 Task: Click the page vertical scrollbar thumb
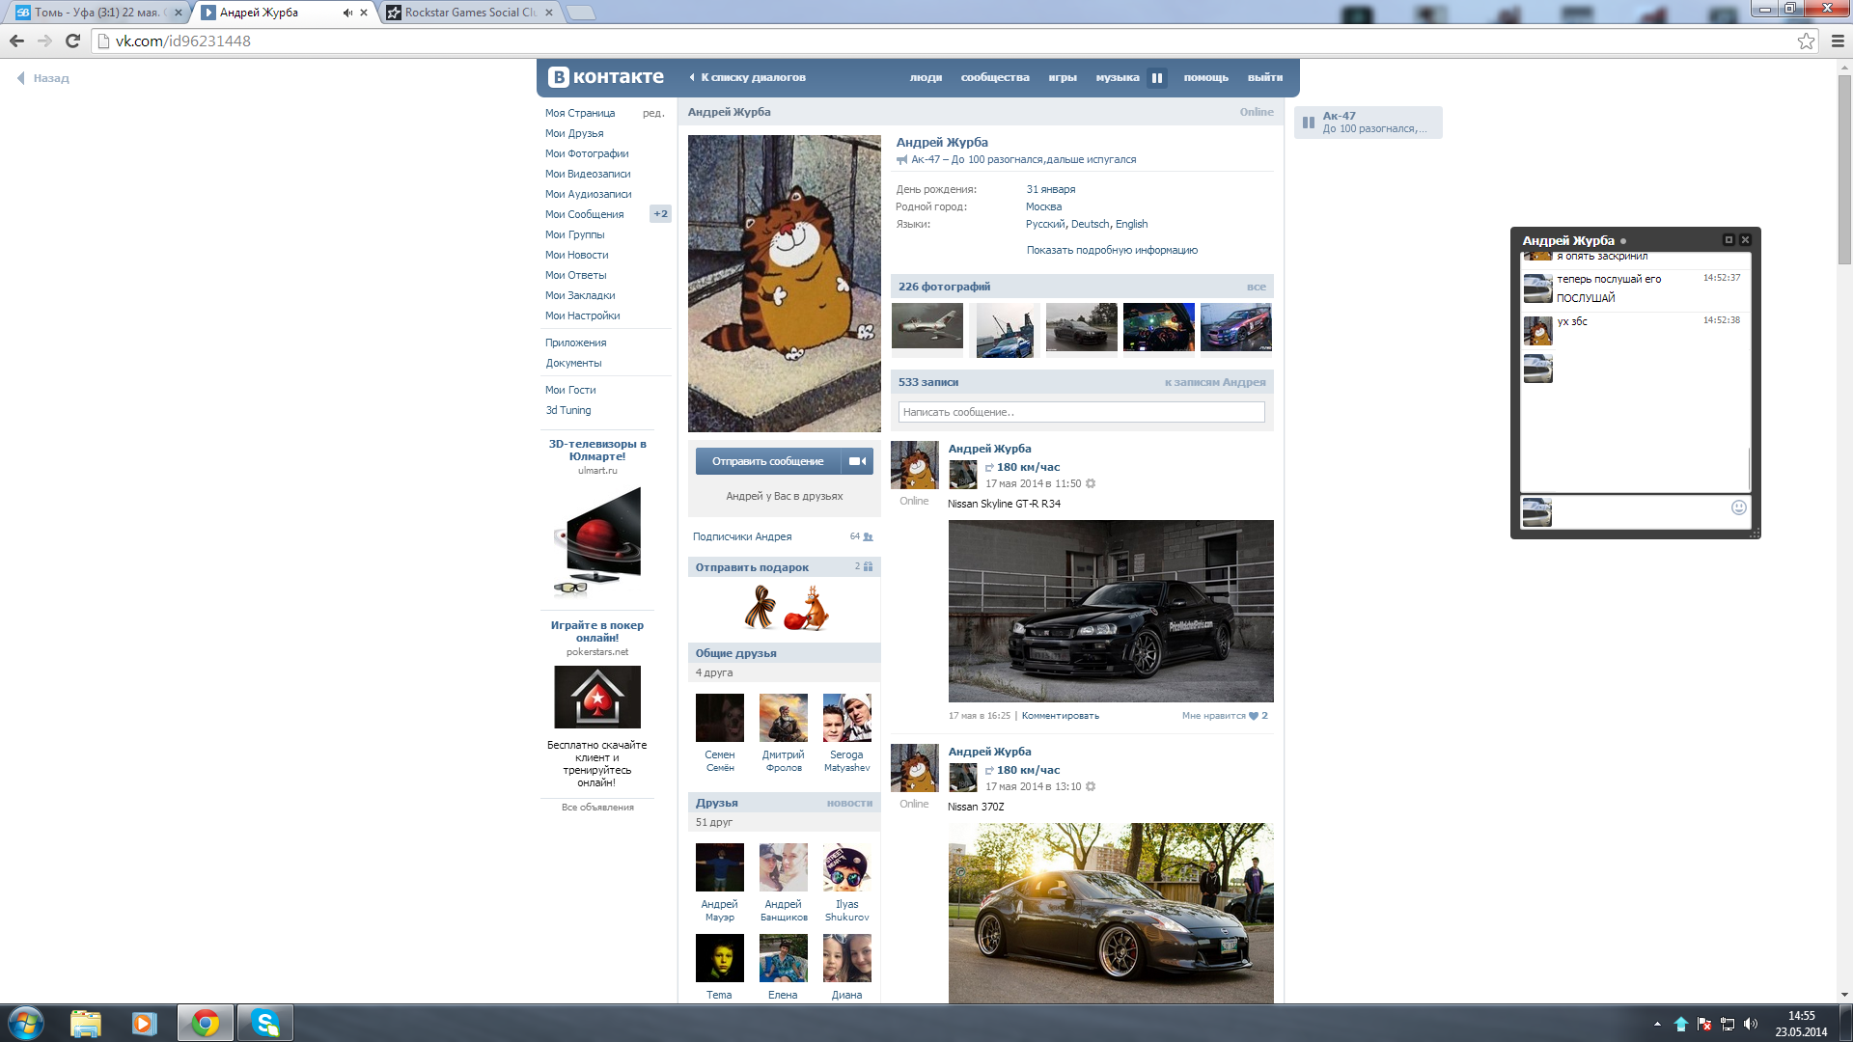(1844, 169)
